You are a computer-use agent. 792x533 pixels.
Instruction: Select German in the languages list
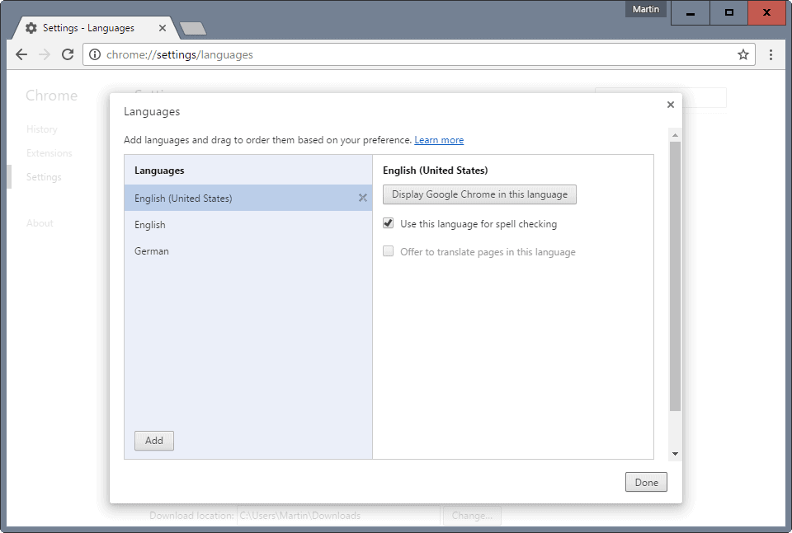point(151,250)
